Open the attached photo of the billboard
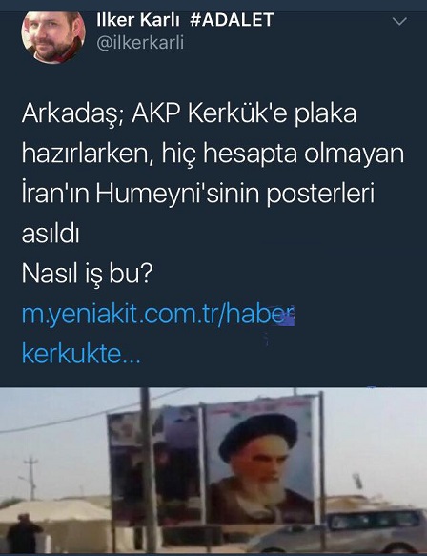427x556 pixels. 213,471
